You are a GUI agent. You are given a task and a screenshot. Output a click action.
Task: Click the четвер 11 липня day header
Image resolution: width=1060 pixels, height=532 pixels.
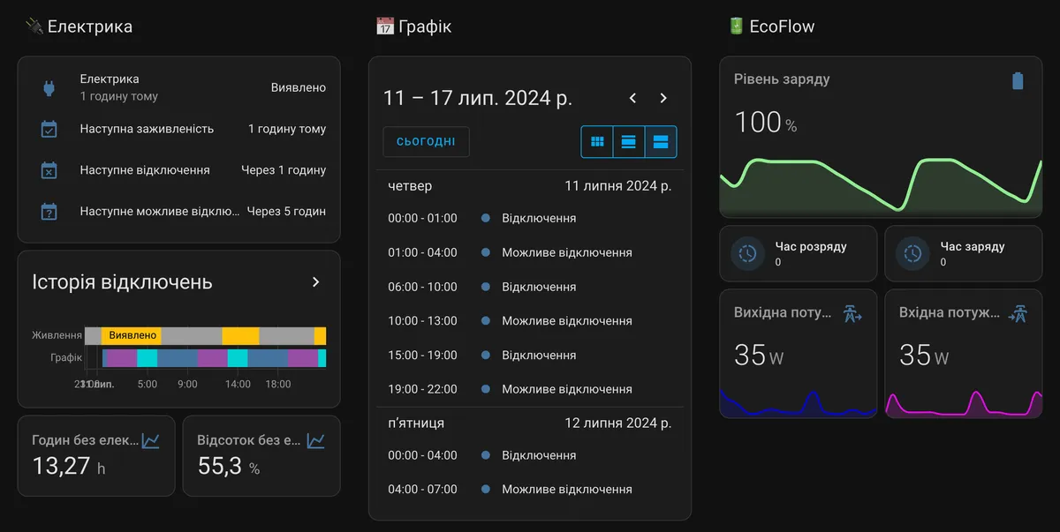point(530,186)
